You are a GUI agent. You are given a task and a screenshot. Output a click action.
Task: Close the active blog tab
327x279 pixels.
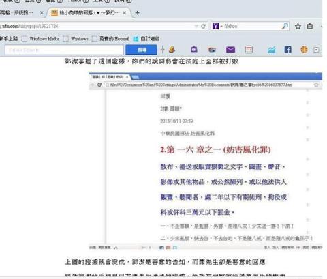pyautogui.click(x=125, y=13)
